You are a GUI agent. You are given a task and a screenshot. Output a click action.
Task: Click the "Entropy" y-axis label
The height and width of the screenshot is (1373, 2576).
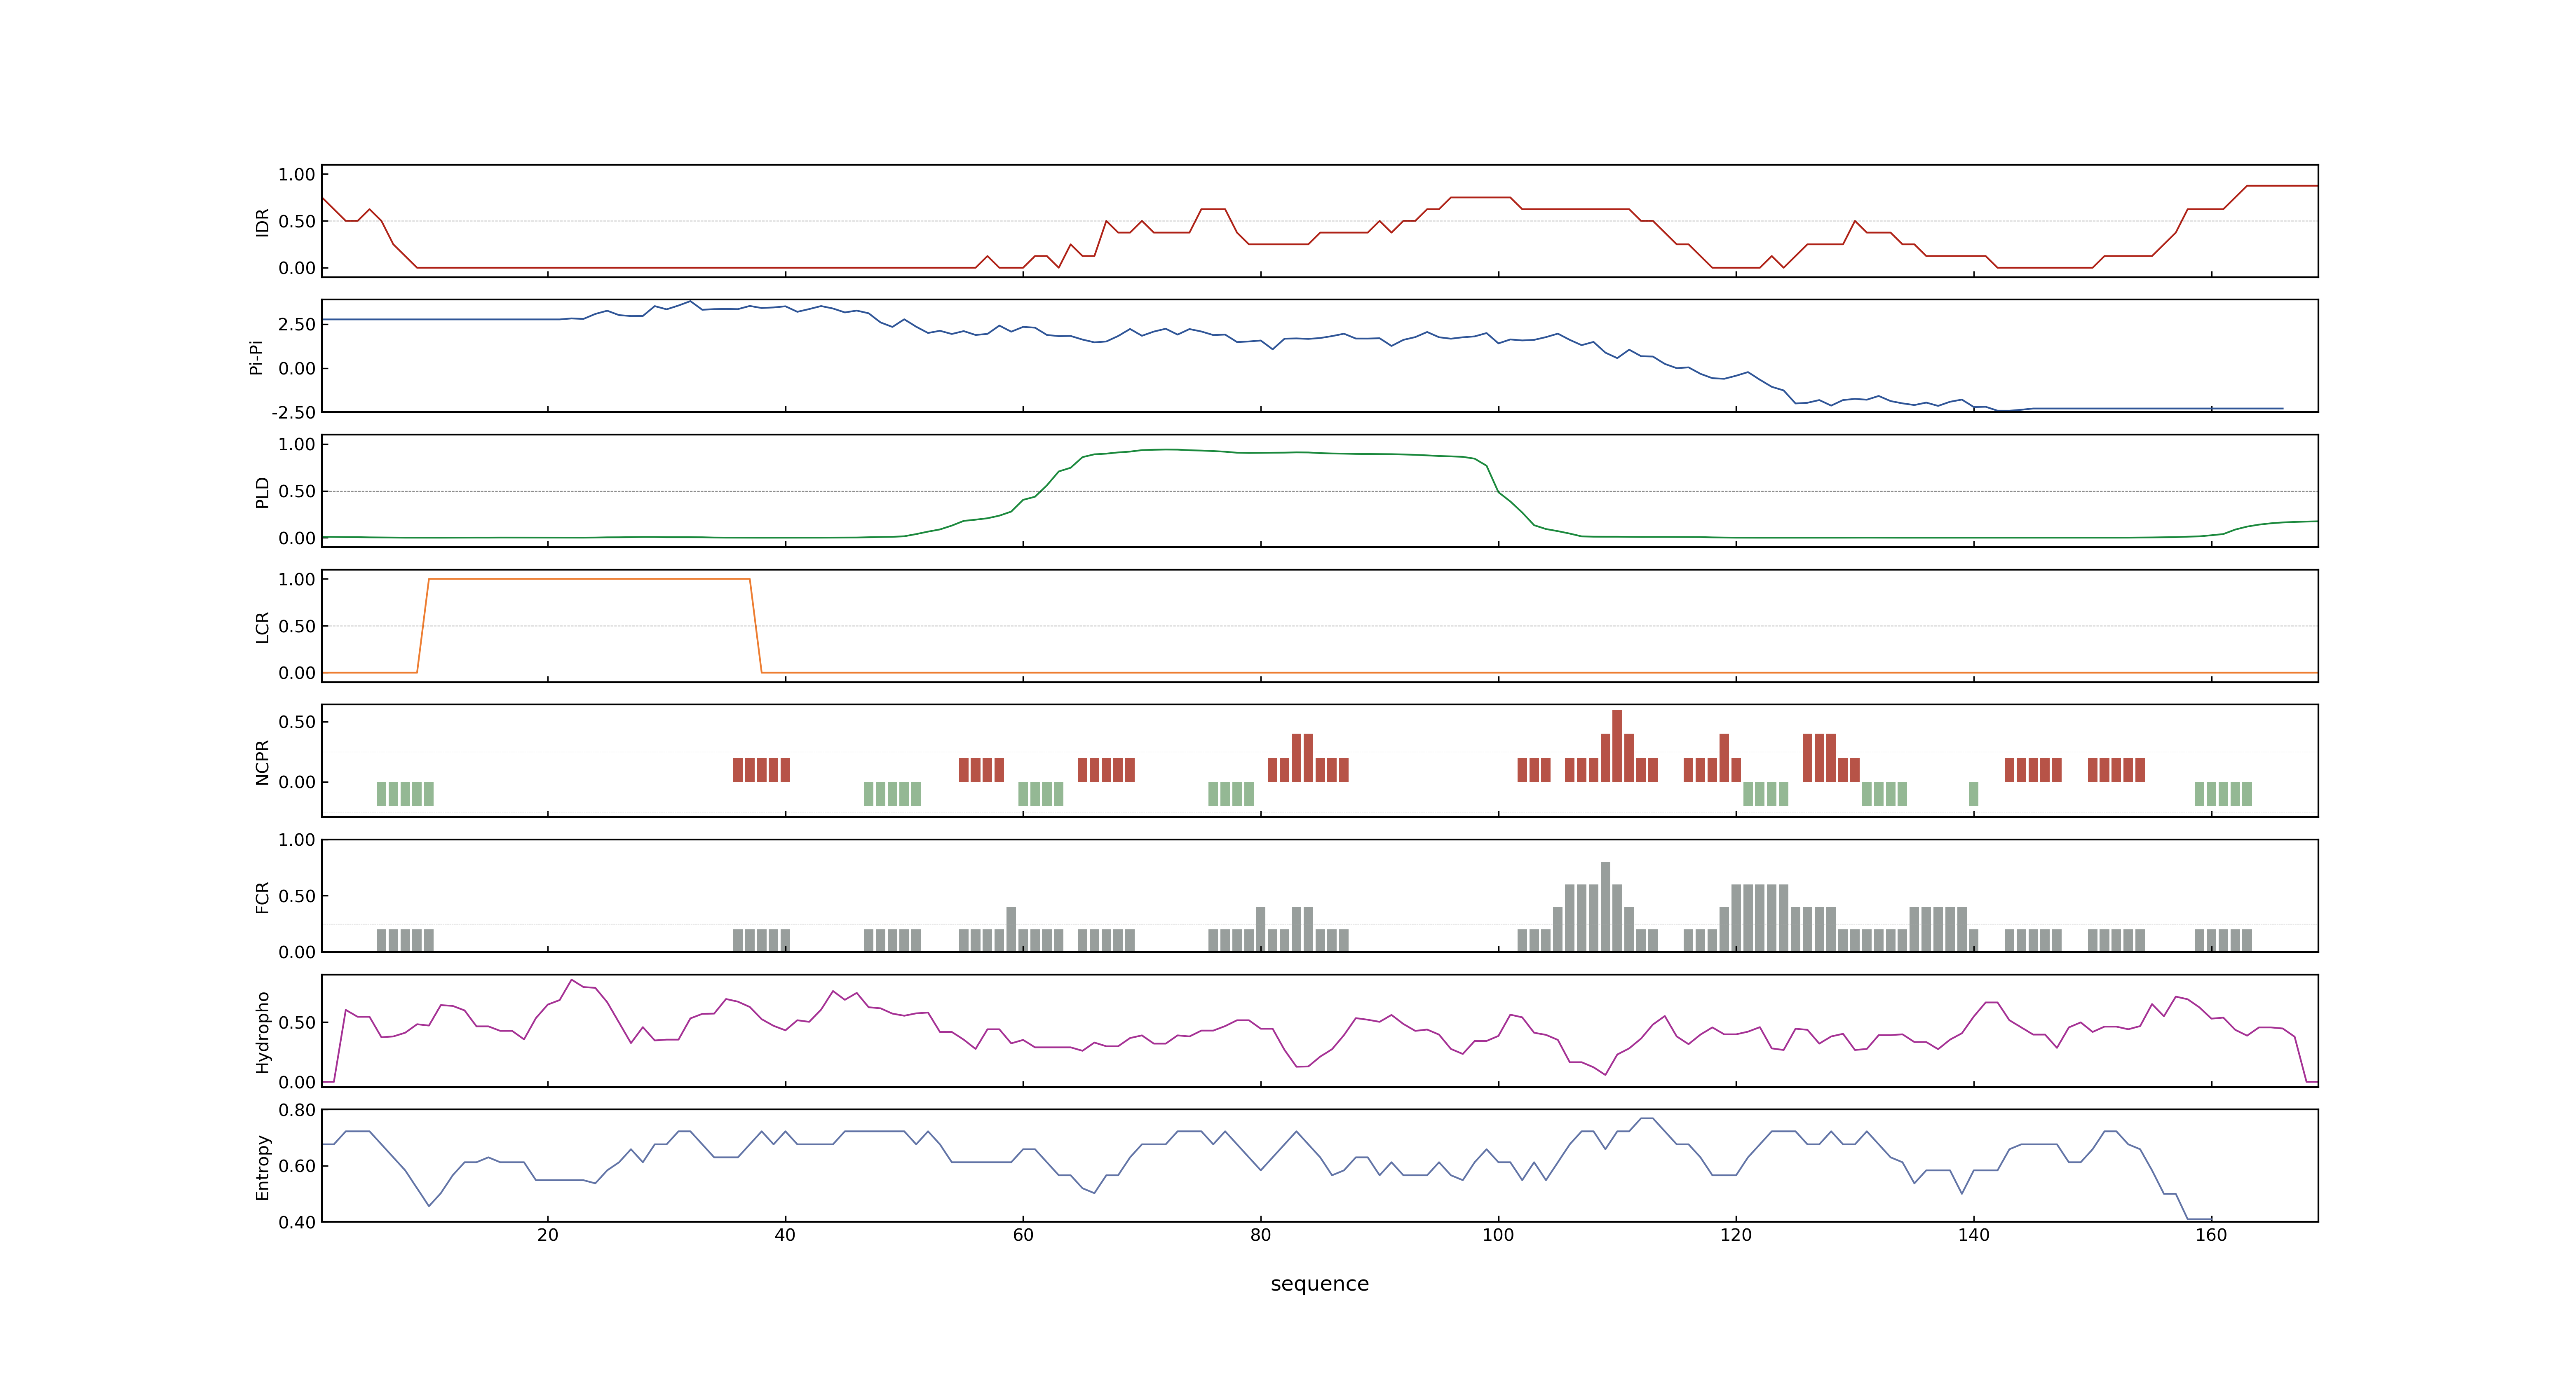tap(263, 1166)
